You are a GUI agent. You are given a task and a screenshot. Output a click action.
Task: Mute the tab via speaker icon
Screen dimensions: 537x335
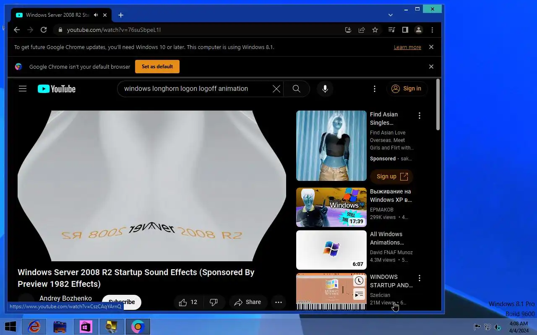pos(96,15)
